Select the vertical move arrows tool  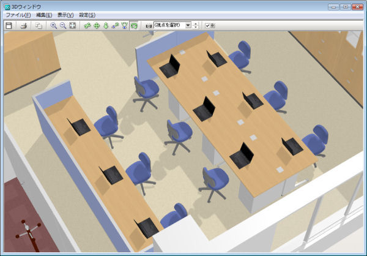coord(106,26)
